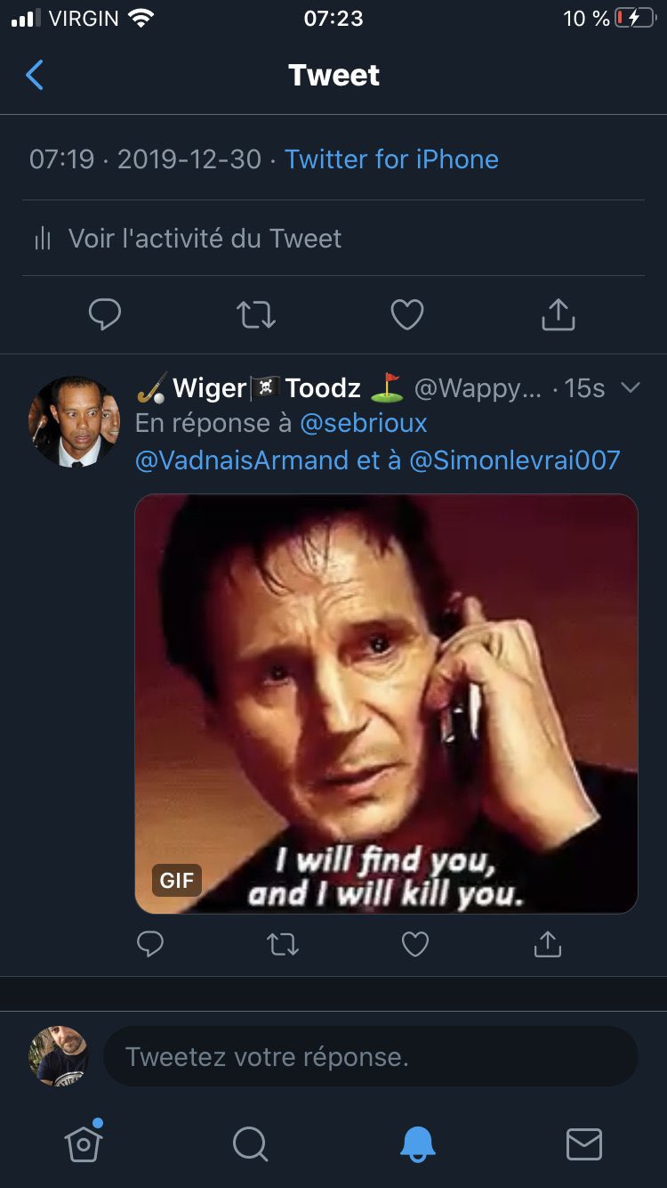Image resolution: width=667 pixels, height=1188 pixels.
Task: Reply to Wiger Toodz's GIF tweet
Action: tap(150, 944)
